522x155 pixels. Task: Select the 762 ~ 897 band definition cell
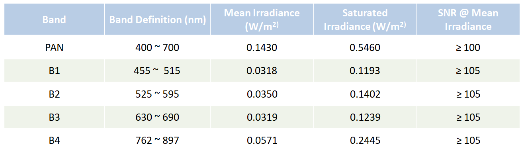tap(157, 140)
